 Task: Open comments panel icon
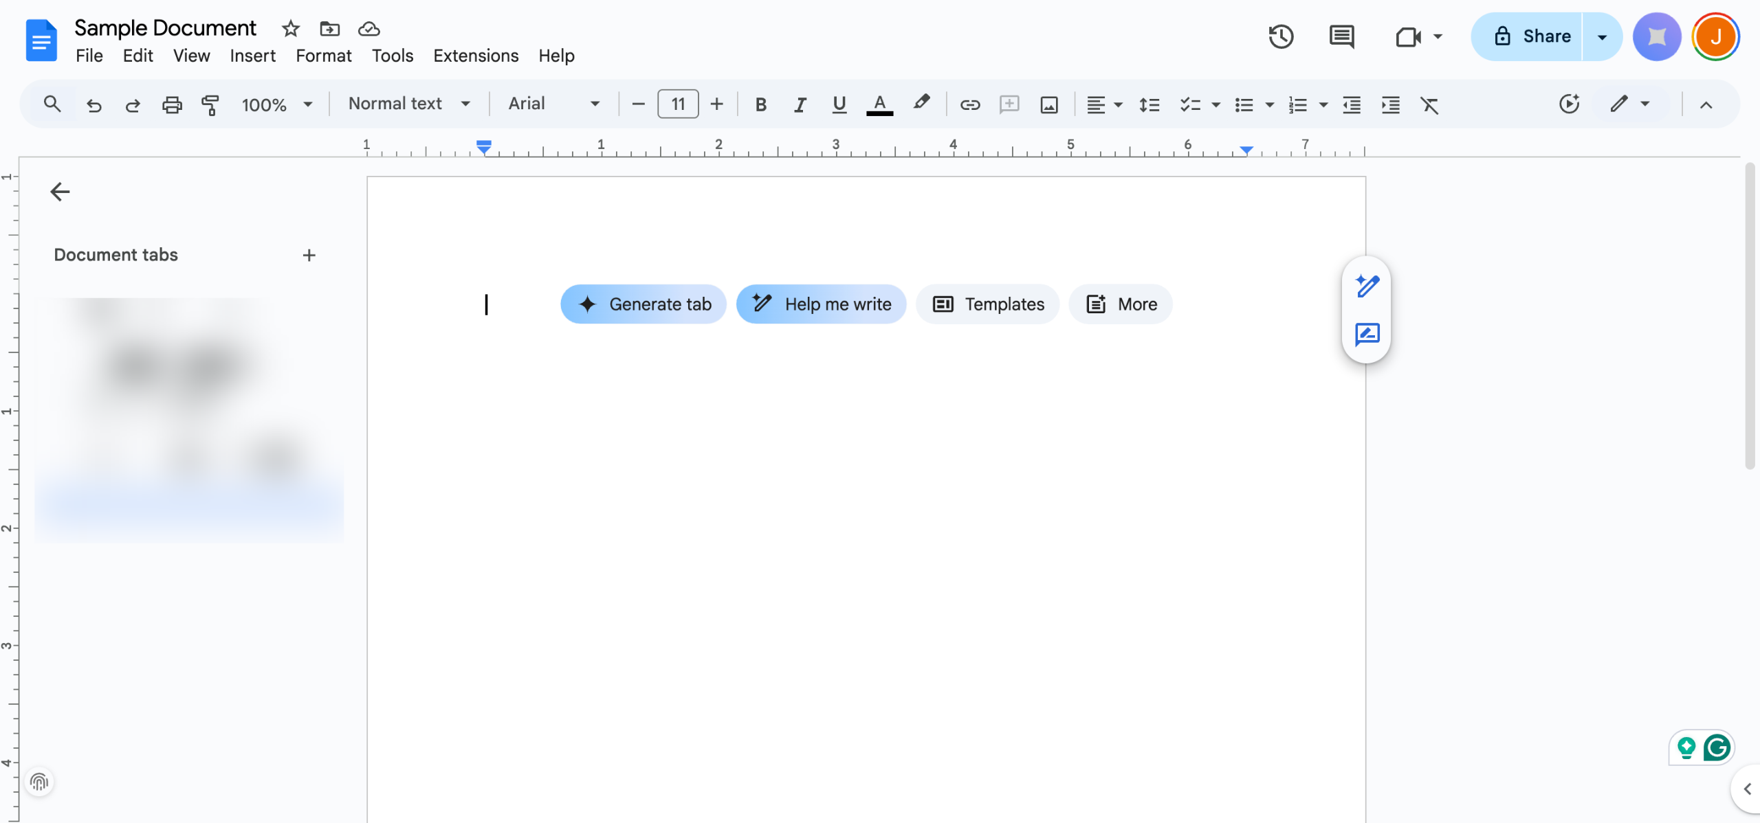pos(1341,36)
